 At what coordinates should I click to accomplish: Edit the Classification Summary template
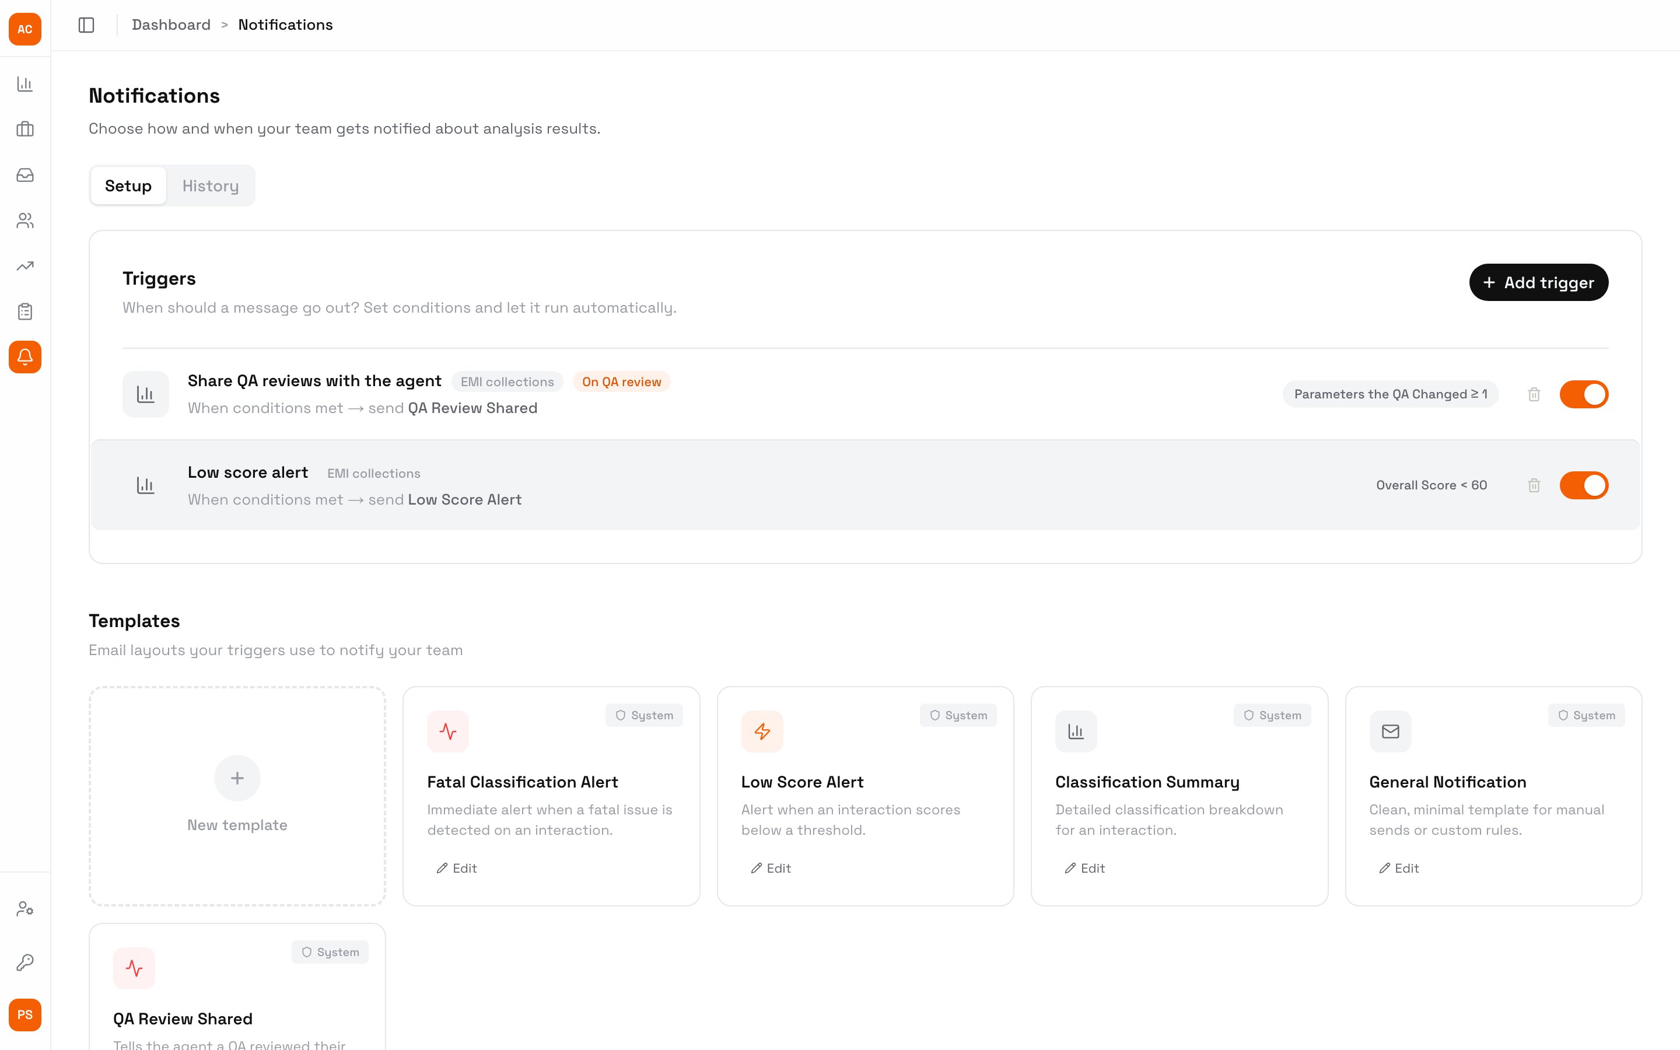tap(1084, 868)
